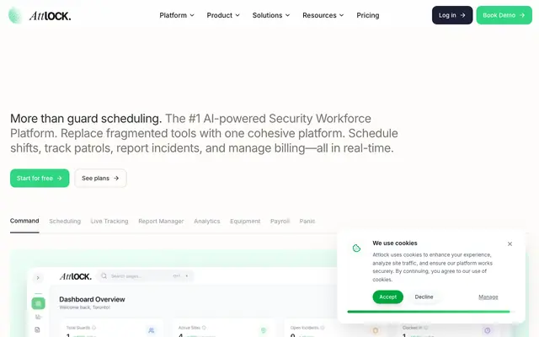The image size is (539, 337).
Task: Click the Search pages field in the dashboard
Action: pyautogui.click(x=146, y=275)
